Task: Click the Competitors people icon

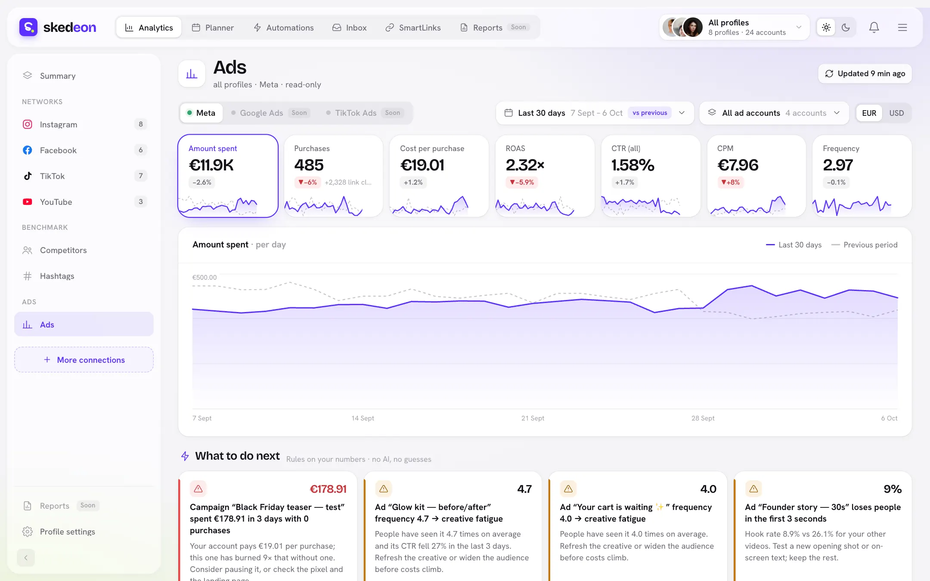Action: pyautogui.click(x=28, y=250)
